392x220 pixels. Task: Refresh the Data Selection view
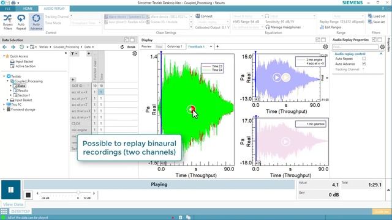coord(122,47)
